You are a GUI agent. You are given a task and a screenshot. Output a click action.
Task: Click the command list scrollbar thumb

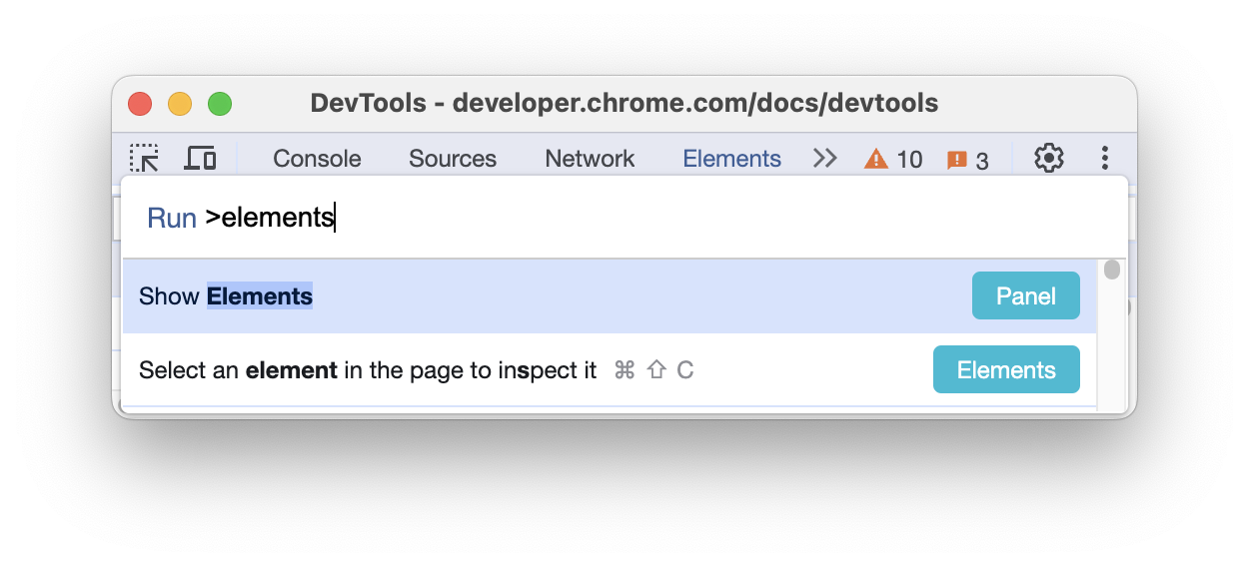[x=1112, y=270]
